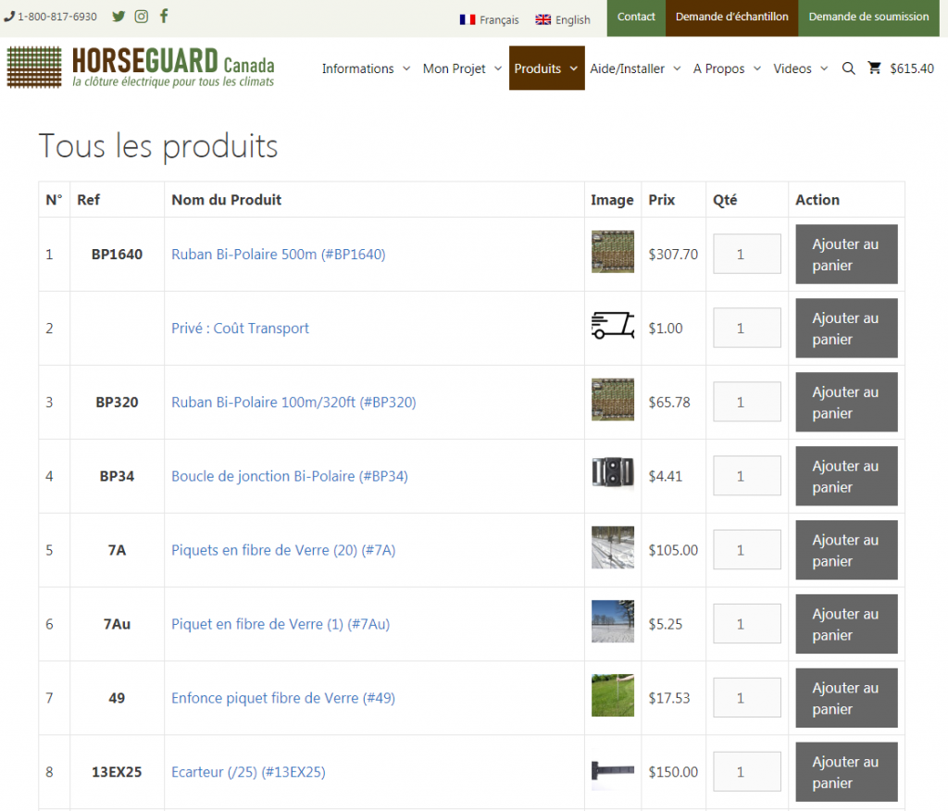The width and height of the screenshot is (948, 811).
Task: Expand the Produits dropdown chevron
Action: click(x=573, y=69)
